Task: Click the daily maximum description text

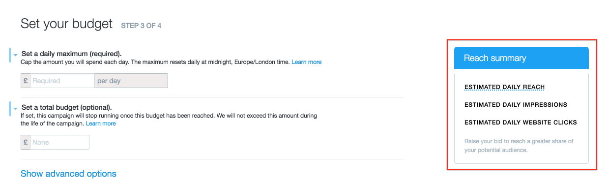Action: [x=155, y=62]
